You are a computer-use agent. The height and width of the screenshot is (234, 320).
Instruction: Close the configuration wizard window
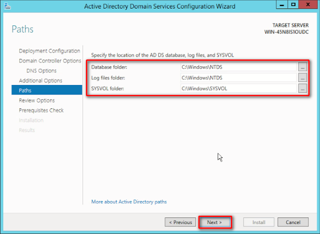308,4
